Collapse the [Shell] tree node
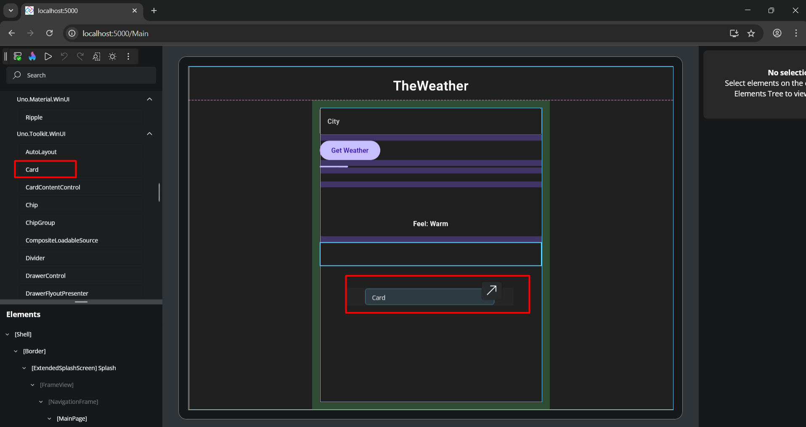The image size is (806, 427). [x=8, y=334]
